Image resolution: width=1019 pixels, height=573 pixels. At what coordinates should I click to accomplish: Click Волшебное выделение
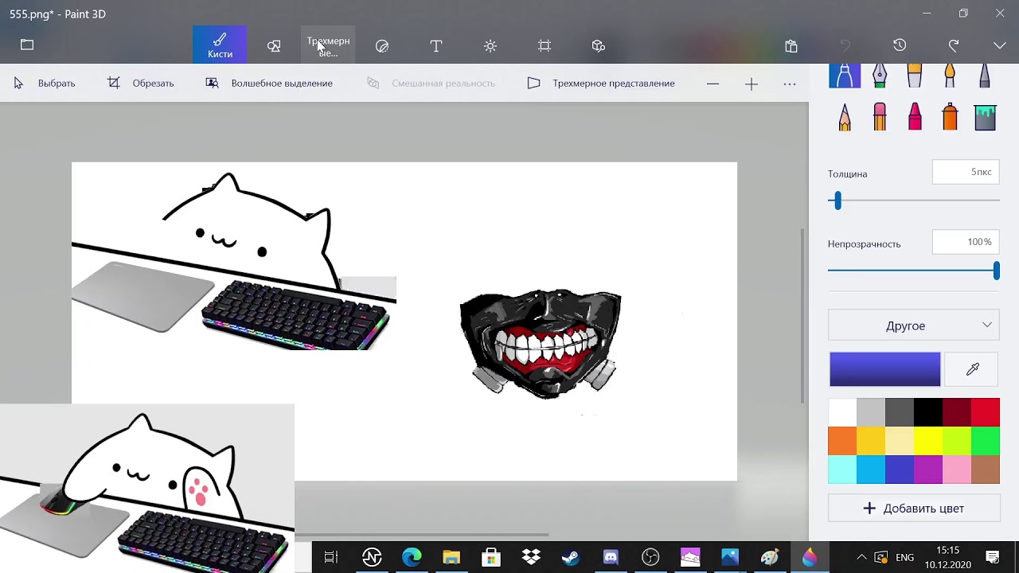coord(269,84)
